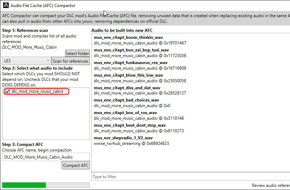Click the window title Audio File Cache Compactor

[43, 6]
